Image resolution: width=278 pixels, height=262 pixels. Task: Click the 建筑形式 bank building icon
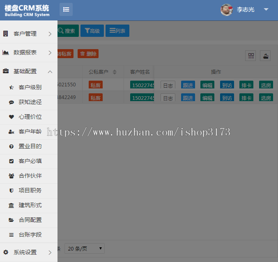[x=11, y=206]
